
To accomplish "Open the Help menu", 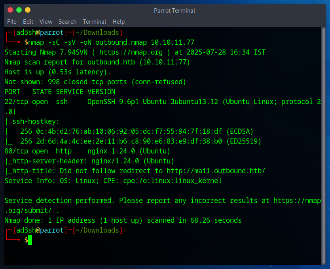I will (118, 22).
